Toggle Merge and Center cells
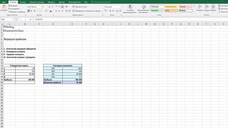 click(x=86, y=11)
